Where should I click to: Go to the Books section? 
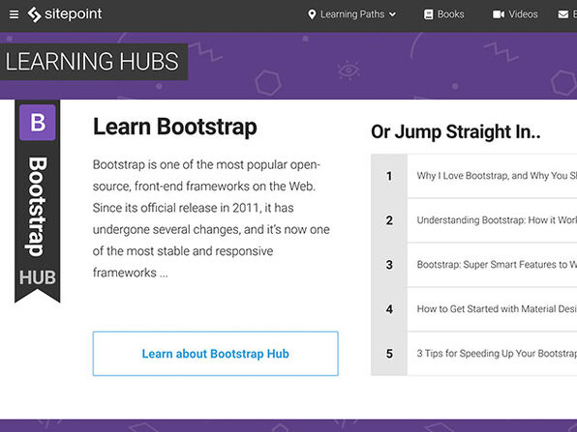point(444,14)
